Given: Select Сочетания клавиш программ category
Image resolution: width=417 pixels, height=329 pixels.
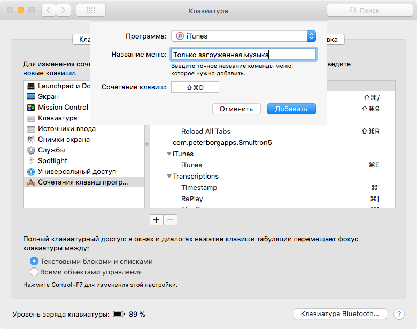Looking at the screenshot, I should [x=83, y=182].
